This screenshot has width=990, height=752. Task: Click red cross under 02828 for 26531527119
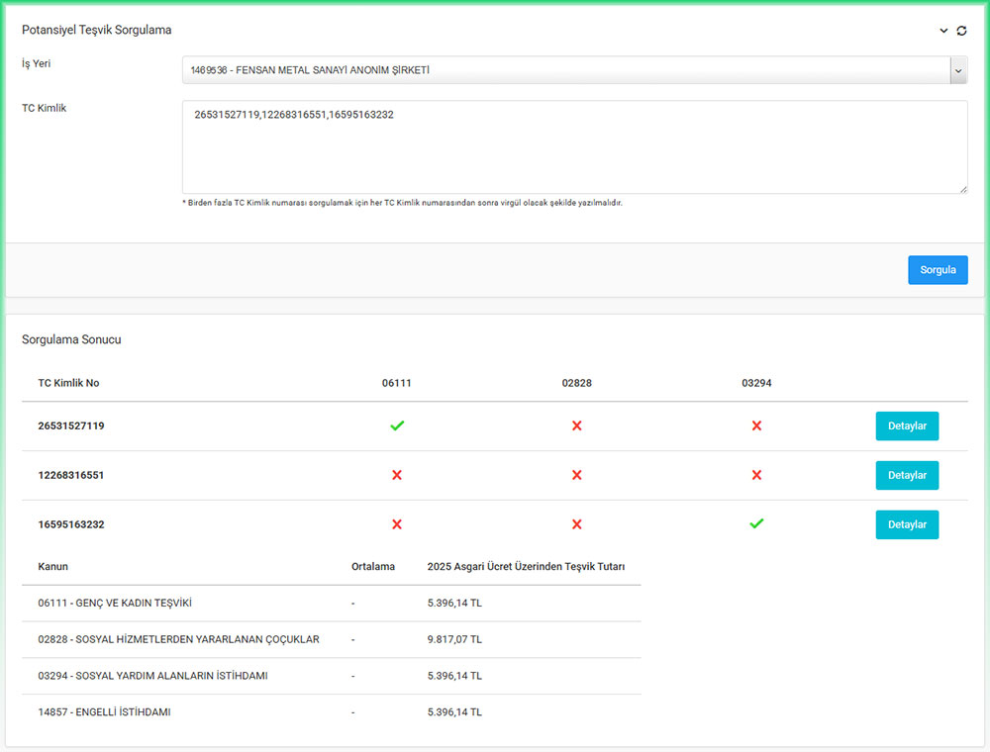pos(577,425)
